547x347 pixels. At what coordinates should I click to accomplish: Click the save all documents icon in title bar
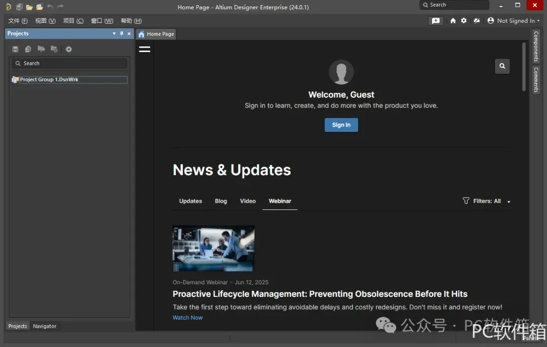click(x=19, y=6)
